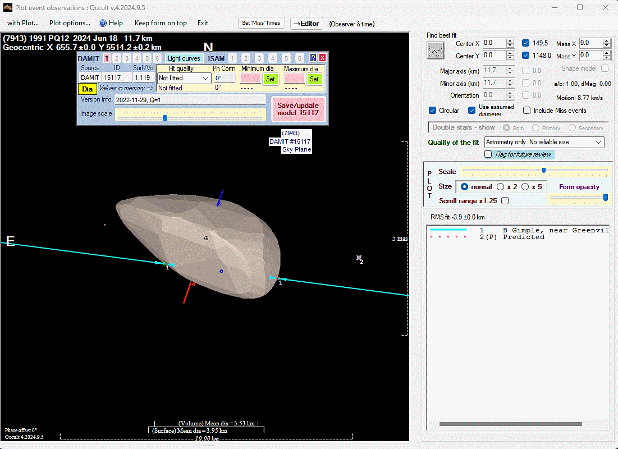Select the x 2 size radio button
This screenshot has height=449, width=618.
coord(500,187)
